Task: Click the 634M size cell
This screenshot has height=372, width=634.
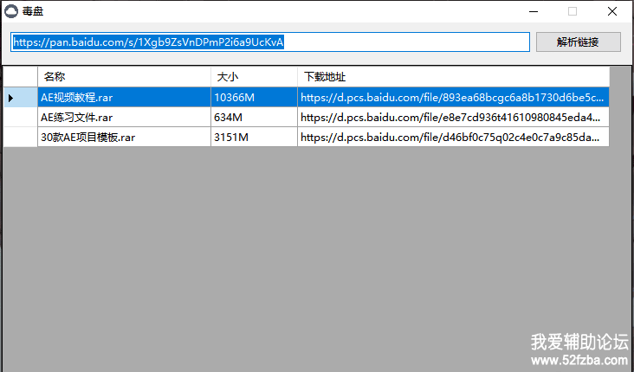Action: coord(254,117)
